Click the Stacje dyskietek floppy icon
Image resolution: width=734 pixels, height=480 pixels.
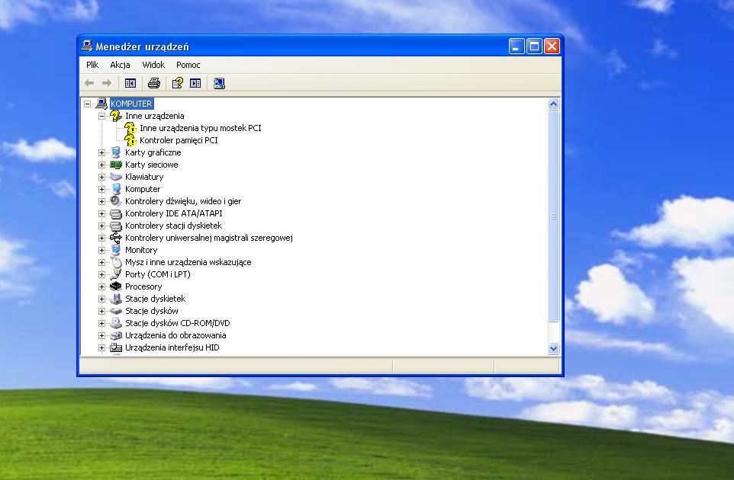tap(116, 299)
